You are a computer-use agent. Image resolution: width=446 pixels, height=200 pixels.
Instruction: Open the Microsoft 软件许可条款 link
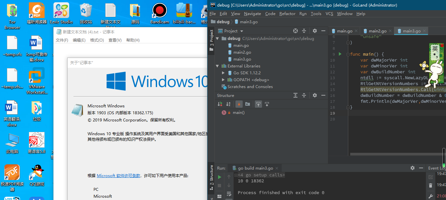click(x=118, y=176)
